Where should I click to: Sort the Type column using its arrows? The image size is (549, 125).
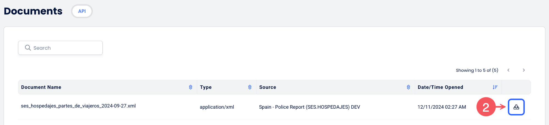coord(250,87)
